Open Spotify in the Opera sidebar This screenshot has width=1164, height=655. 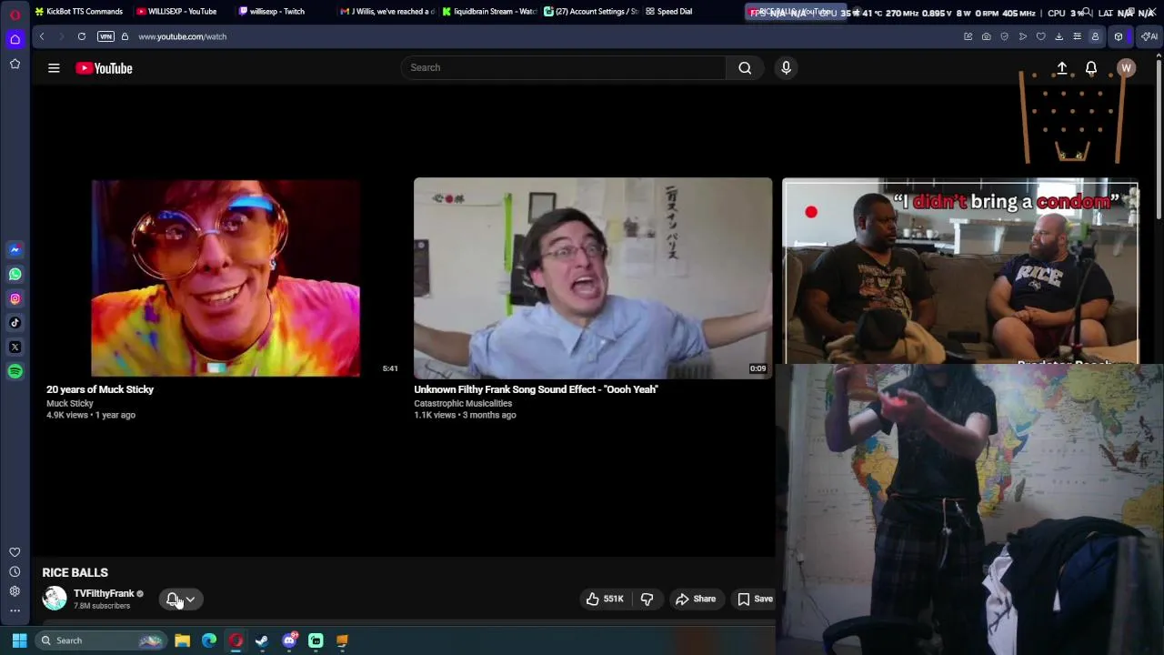(15, 371)
